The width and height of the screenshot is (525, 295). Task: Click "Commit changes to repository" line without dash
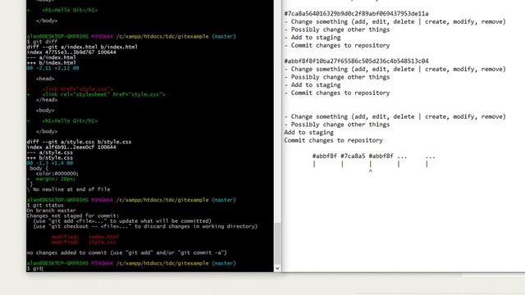(333, 140)
